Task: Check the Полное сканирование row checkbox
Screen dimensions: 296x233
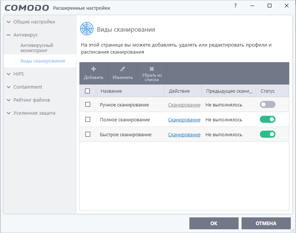Action: coord(88,119)
